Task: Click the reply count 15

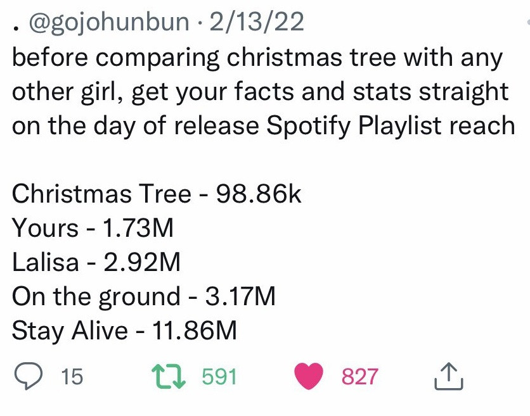Action: 72,377
